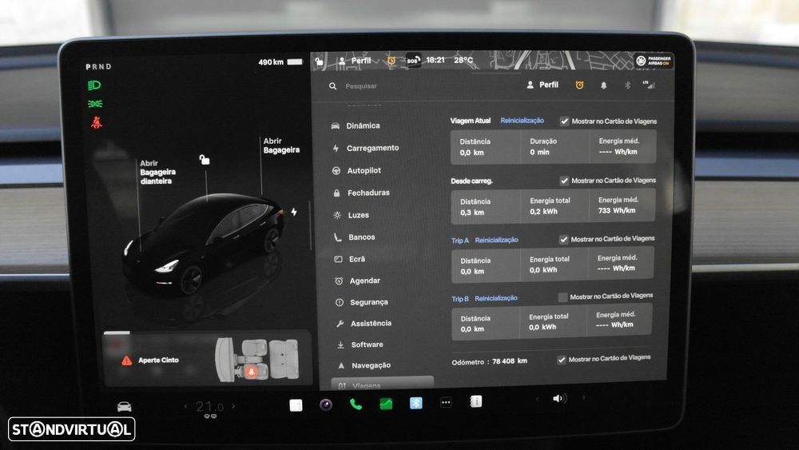Open the Software settings
Viewport: 799px width, 450px height.
click(360, 344)
